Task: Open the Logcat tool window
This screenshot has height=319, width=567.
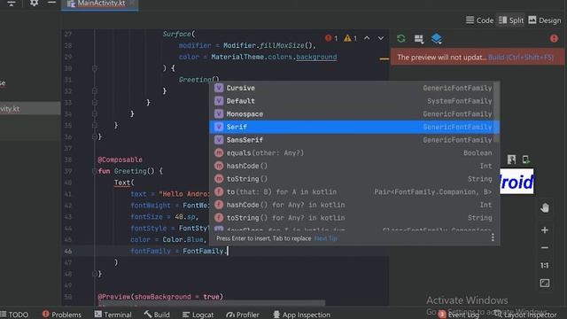Action: click(198, 315)
